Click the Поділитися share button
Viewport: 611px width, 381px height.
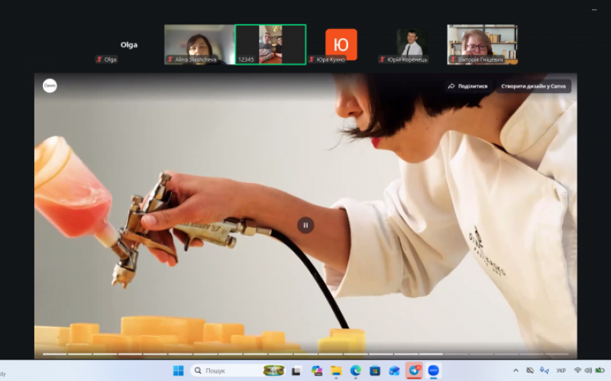pyautogui.click(x=467, y=86)
